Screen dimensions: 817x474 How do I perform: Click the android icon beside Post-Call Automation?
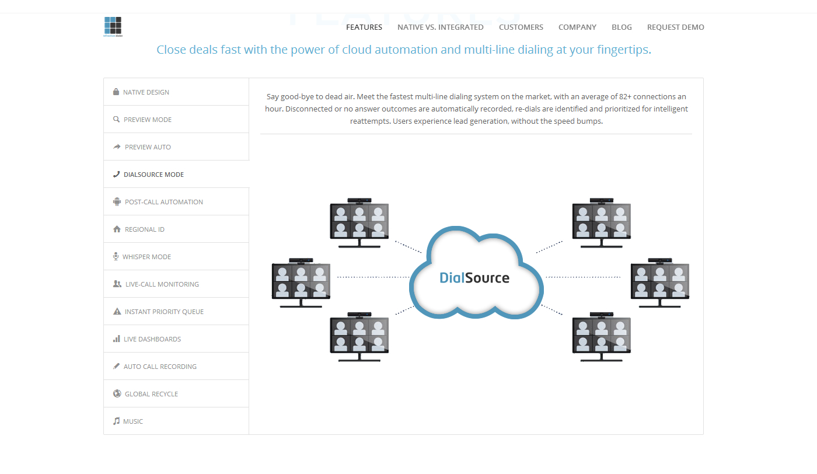pos(117,201)
